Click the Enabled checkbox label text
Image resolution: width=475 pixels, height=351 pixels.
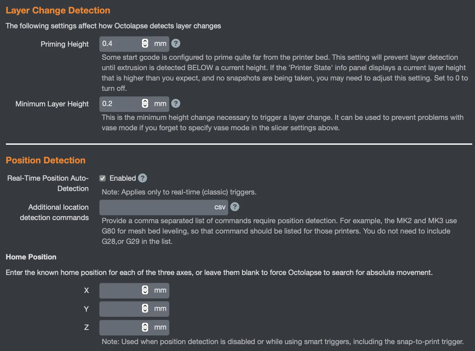pos(123,178)
